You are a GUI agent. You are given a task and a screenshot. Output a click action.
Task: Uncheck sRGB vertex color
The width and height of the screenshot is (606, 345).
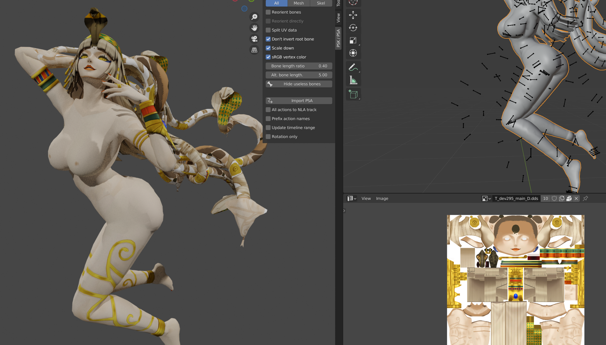tap(268, 57)
